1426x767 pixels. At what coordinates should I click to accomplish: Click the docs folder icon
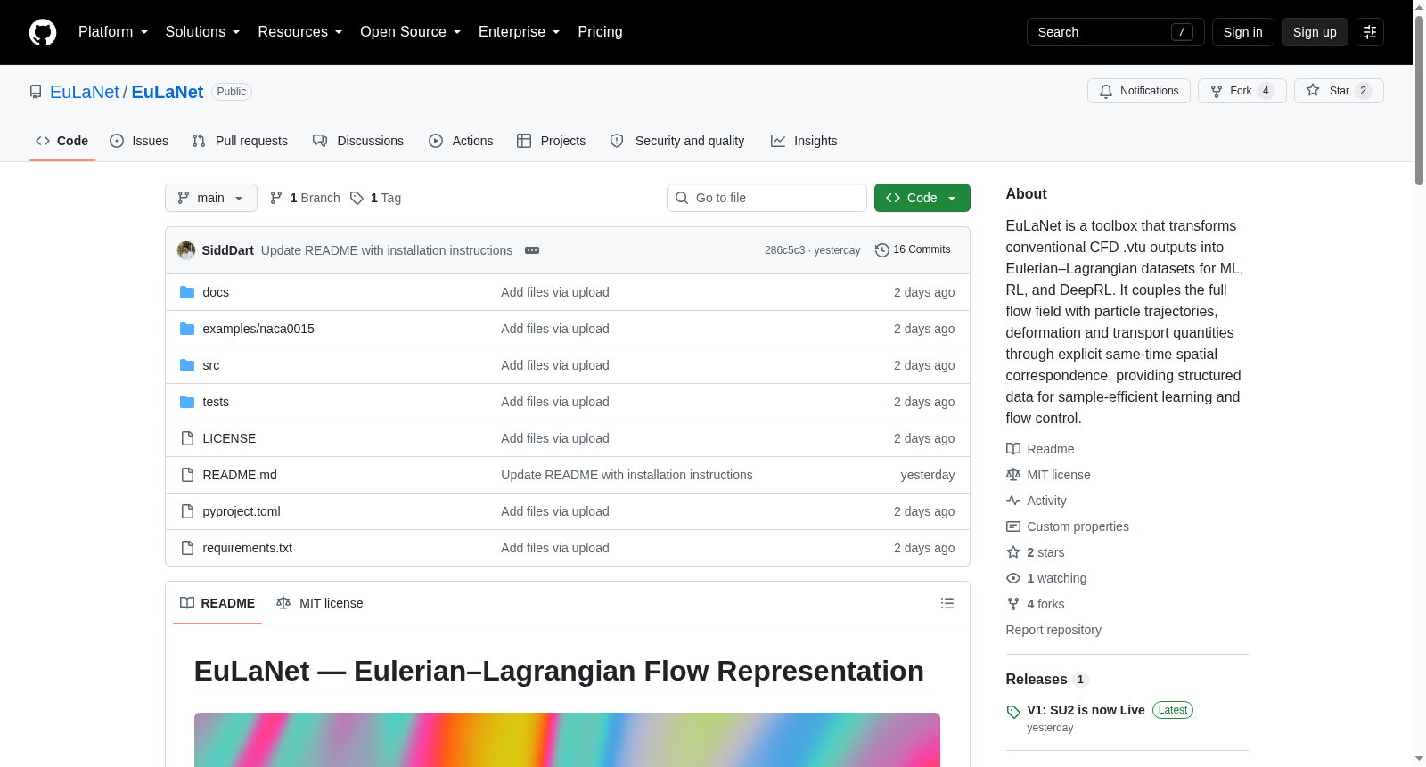187,292
